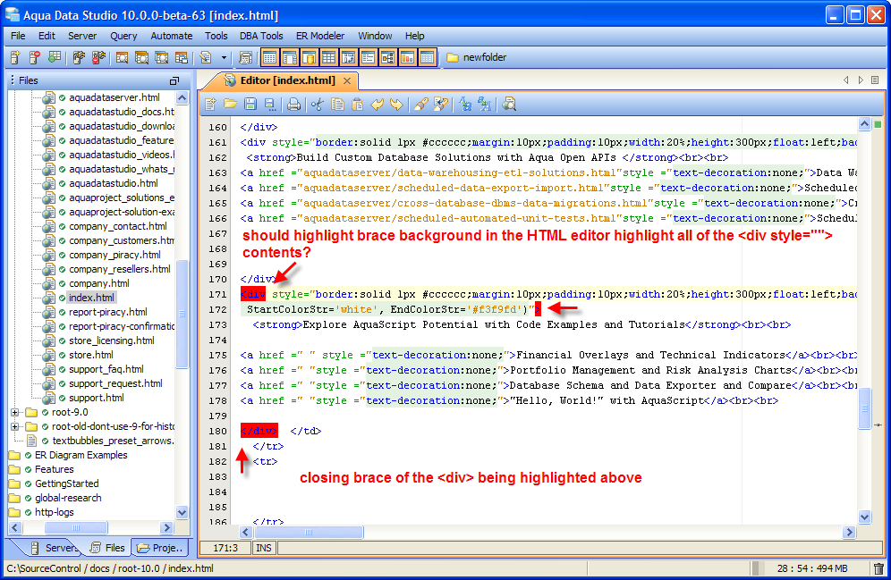This screenshot has width=891, height=580.
Task: Click the next tab right arrow
Action: (x=861, y=80)
